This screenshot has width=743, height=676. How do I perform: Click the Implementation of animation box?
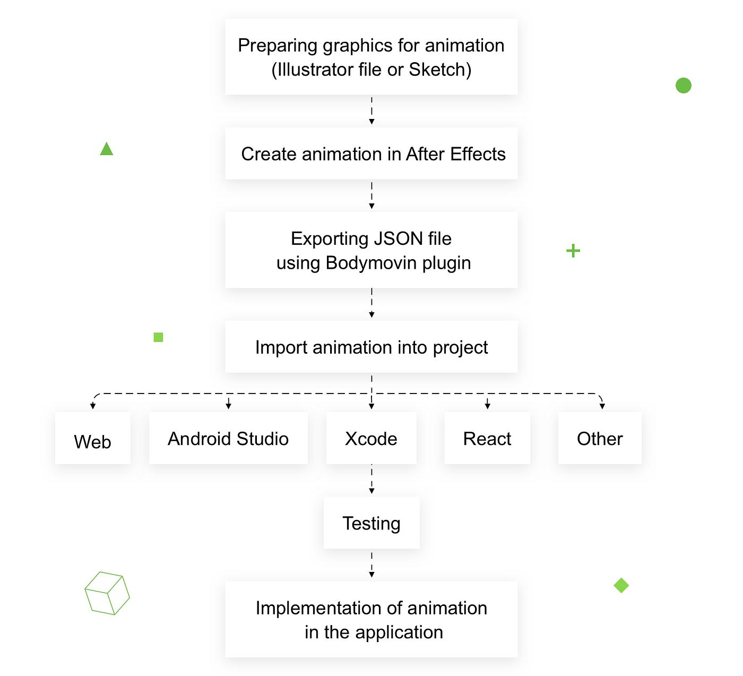point(371,619)
